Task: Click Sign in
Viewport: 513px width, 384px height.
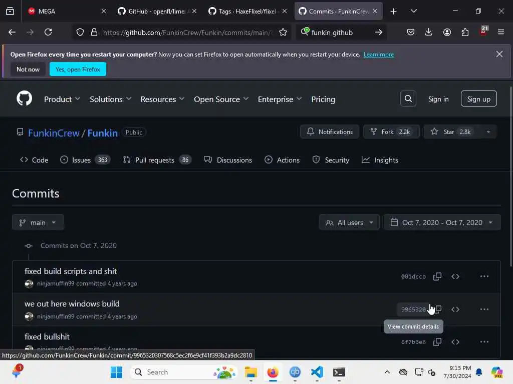Action: point(438,99)
